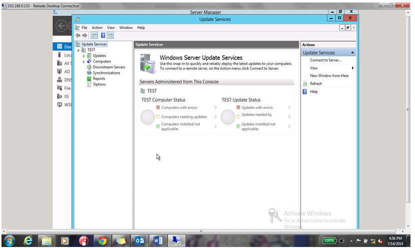Restore the inner MDI child window
The height and width of the screenshot is (248, 415).
[348, 27]
